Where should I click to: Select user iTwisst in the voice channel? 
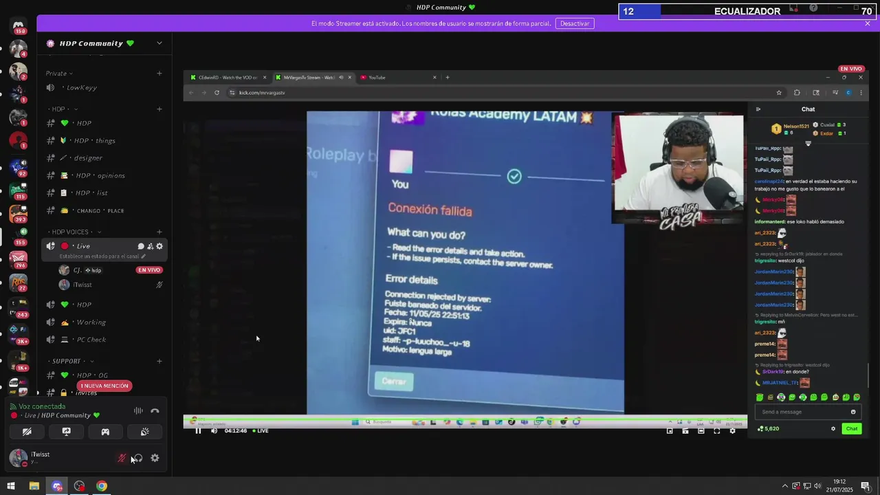tap(110, 285)
